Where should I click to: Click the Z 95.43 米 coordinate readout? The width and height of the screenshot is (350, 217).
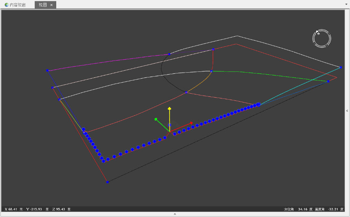click(62, 209)
